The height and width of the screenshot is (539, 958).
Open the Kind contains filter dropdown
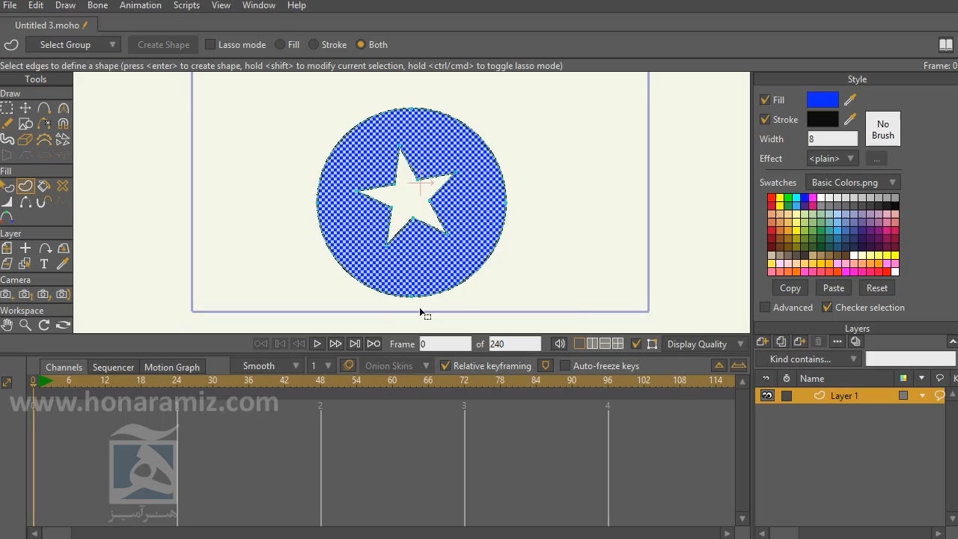coord(809,359)
